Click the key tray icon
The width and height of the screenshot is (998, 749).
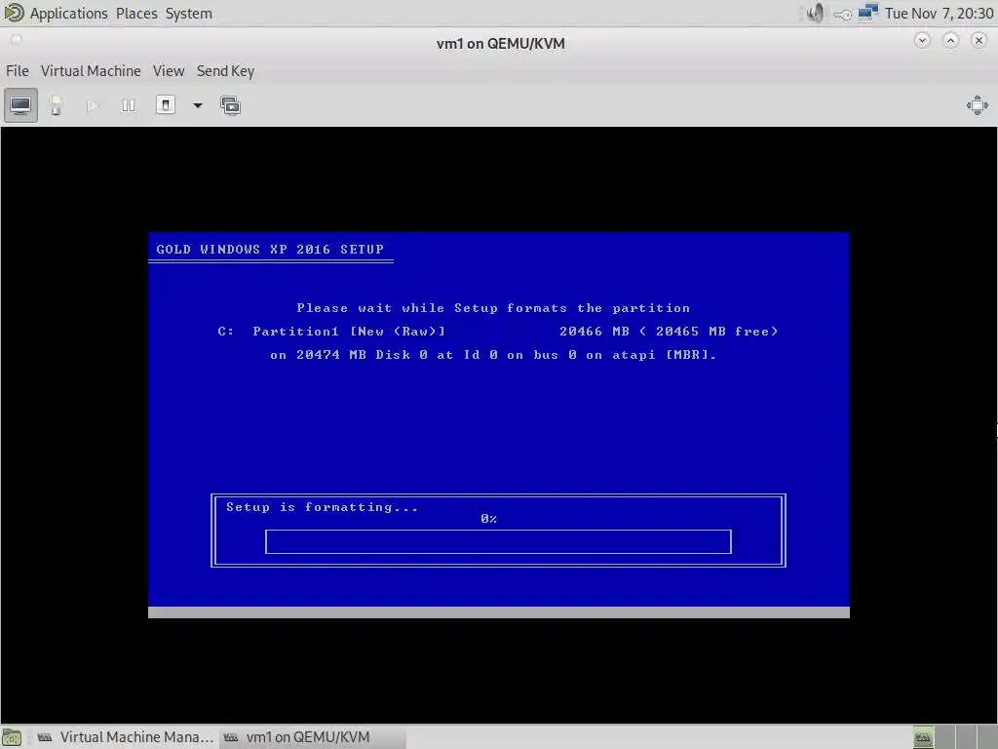tap(842, 14)
